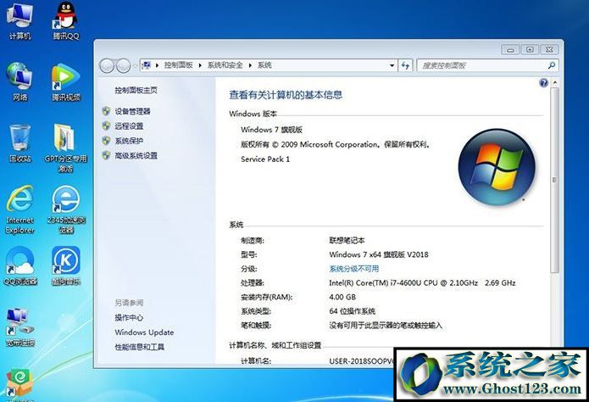Screen dimensions: 589x402
Task: Open 操作中心 link
Action: (129, 317)
